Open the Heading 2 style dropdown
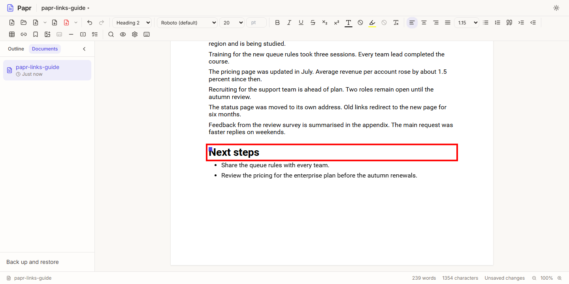The height and width of the screenshot is (284, 569). tap(132, 22)
